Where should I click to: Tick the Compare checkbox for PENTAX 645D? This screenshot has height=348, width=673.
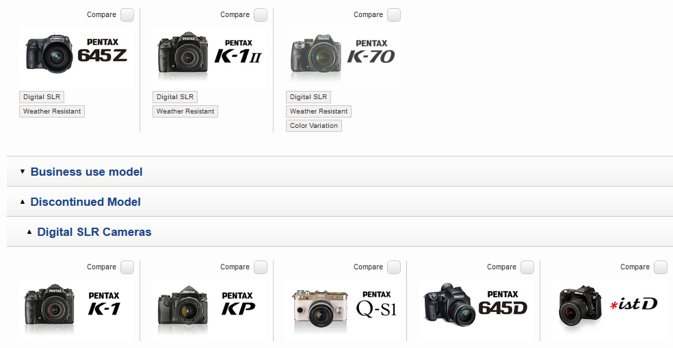(527, 267)
